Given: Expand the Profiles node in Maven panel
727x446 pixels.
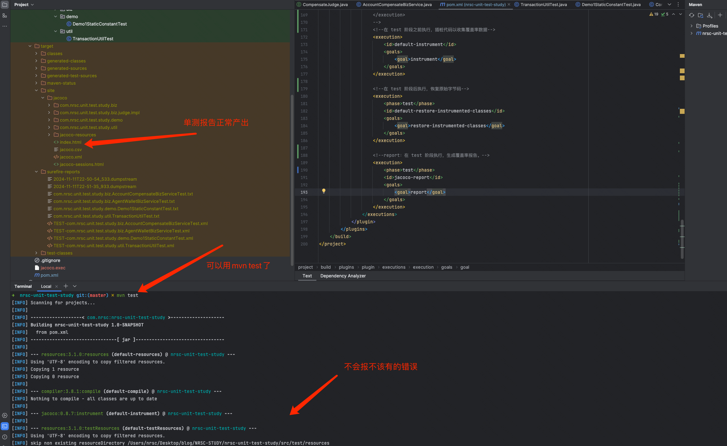Looking at the screenshot, I should tap(691, 26).
